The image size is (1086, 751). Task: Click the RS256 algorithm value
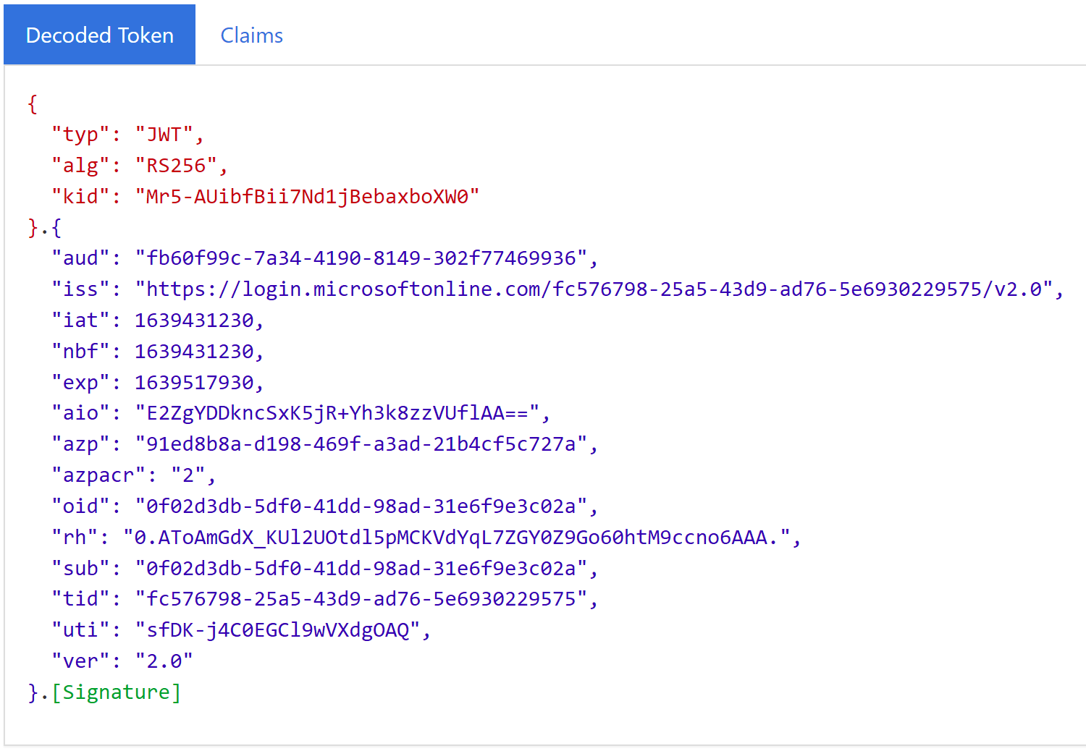coord(176,166)
